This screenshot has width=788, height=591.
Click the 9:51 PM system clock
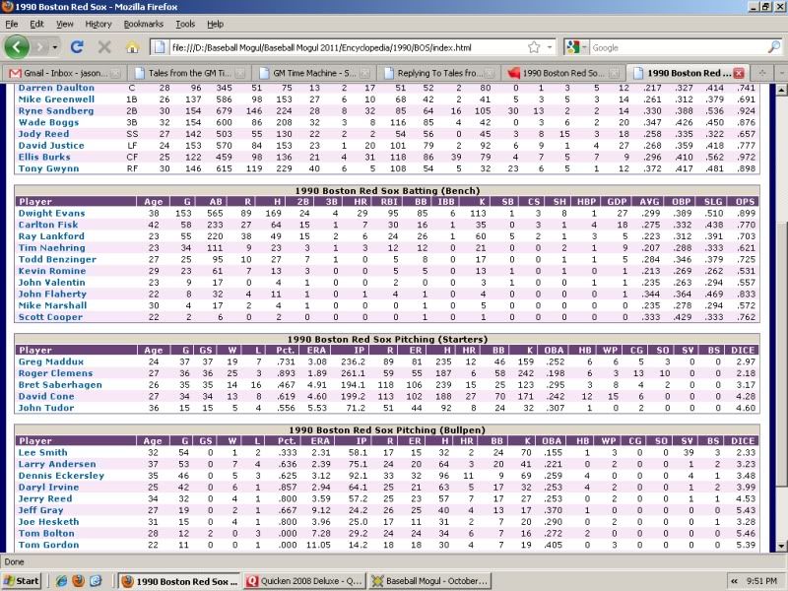point(761,581)
